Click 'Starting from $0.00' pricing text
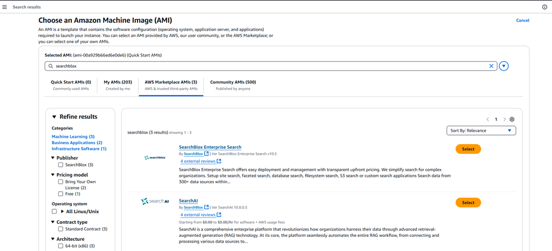 tap(195, 222)
